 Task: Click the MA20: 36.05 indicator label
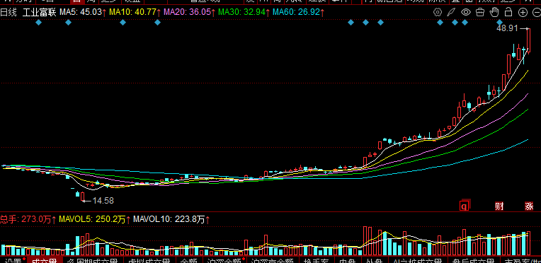pyautogui.click(x=189, y=13)
